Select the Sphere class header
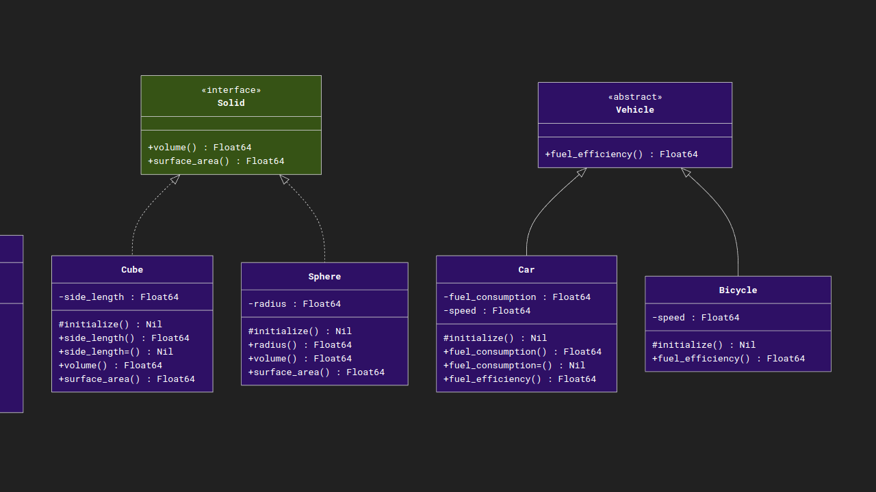 [x=324, y=277]
